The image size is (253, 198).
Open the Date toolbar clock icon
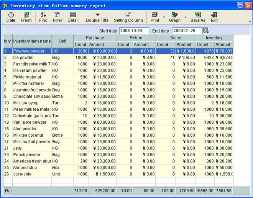pyautogui.click(x=11, y=15)
